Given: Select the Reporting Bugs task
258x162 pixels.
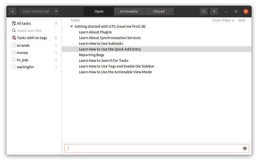Looking at the screenshot, I should point(91,55).
